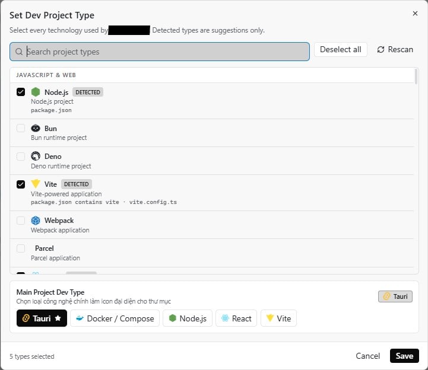Click 'package.json contains vite · vite.config.ts' text
The image size is (428, 370).
[104, 202]
